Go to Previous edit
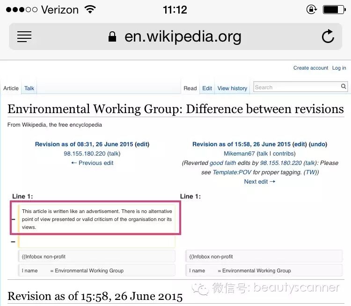351x306 pixels. (92, 163)
